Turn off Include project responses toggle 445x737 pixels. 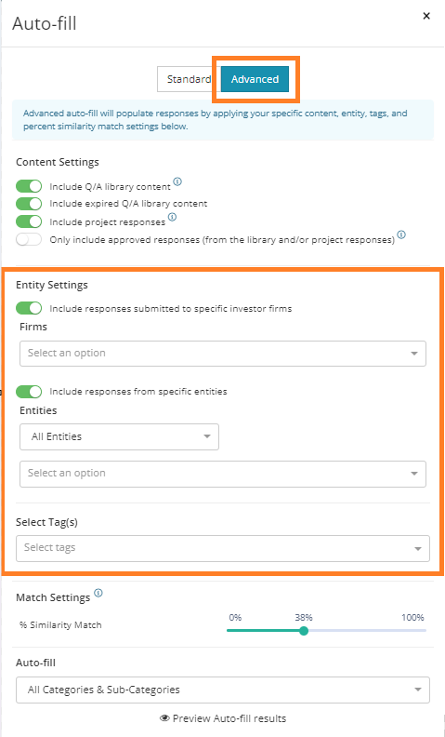(29, 221)
